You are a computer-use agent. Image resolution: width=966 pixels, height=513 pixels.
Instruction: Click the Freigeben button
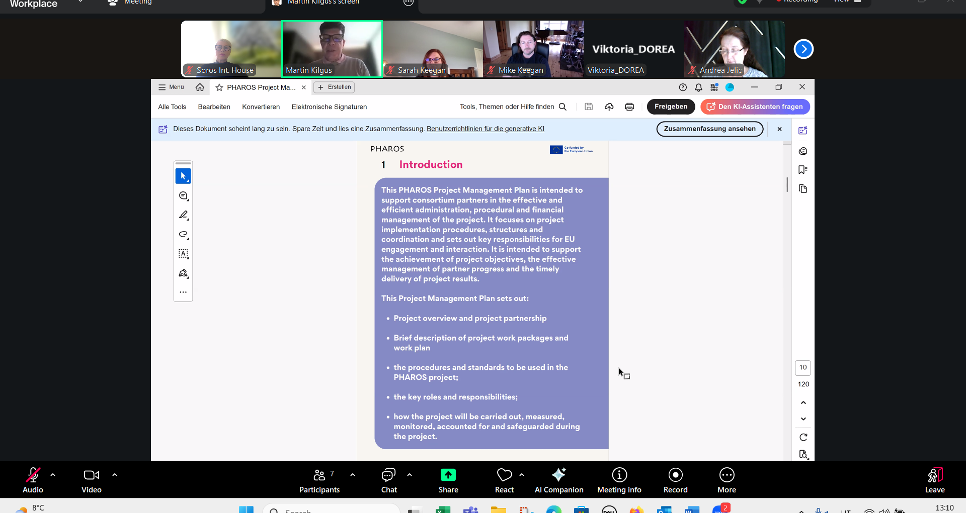pos(671,107)
